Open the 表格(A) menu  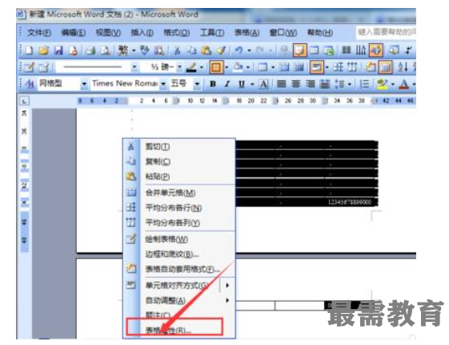coord(247,33)
